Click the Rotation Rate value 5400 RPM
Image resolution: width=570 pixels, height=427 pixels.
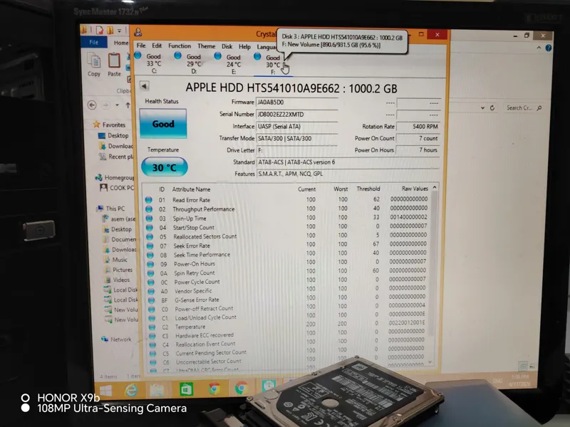(418, 127)
